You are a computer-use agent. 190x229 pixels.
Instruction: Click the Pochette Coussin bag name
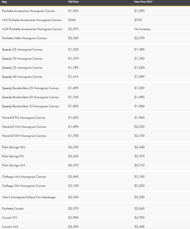coord(13,209)
